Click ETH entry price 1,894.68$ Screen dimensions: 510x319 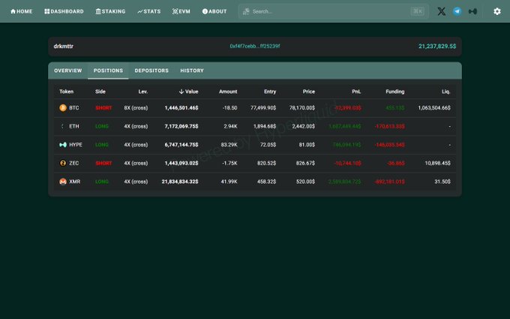(265, 126)
